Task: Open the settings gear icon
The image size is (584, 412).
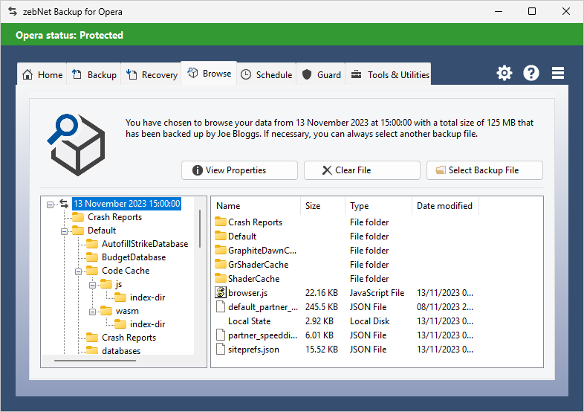Action: 504,73
